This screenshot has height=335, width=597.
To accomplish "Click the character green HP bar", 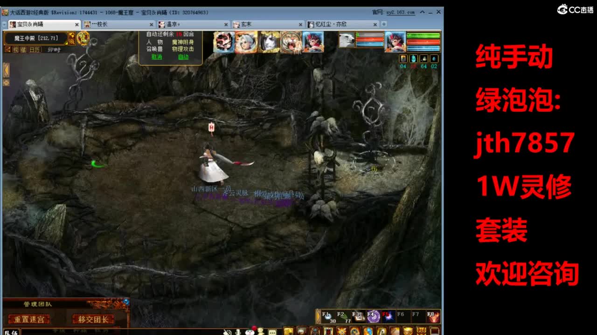I will click(x=423, y=35).
